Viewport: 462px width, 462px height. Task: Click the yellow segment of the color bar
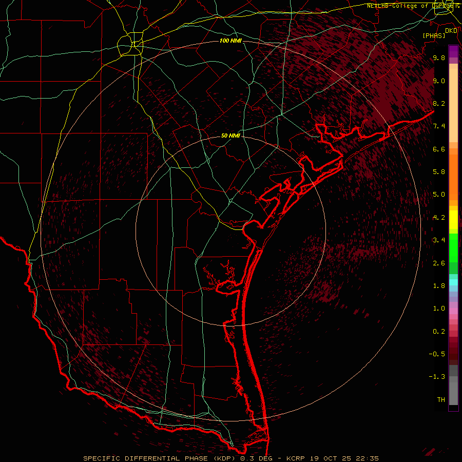453,220
